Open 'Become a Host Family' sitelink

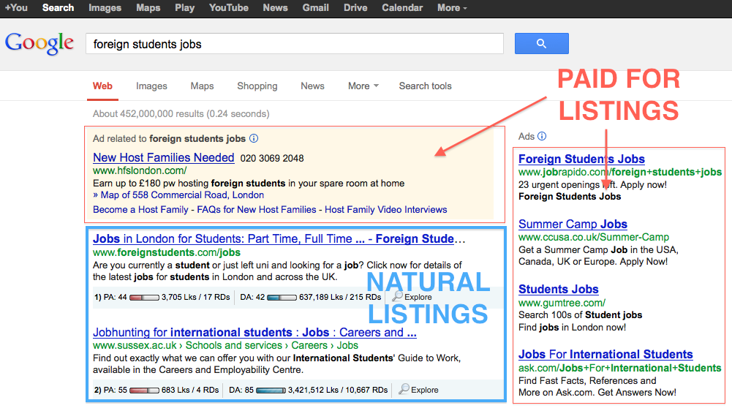(140, 209)
